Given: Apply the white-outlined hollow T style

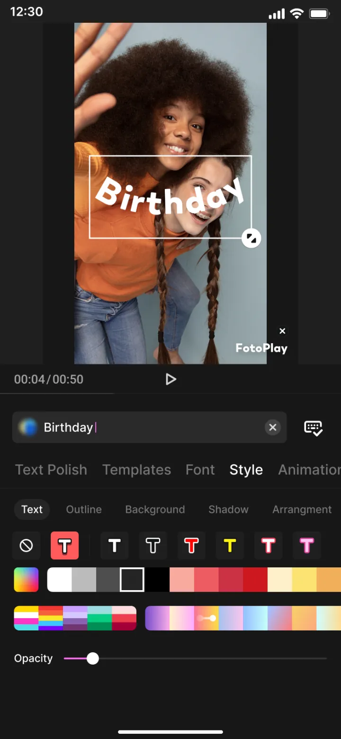Looking at the screenshot, I should pos(153,546).
